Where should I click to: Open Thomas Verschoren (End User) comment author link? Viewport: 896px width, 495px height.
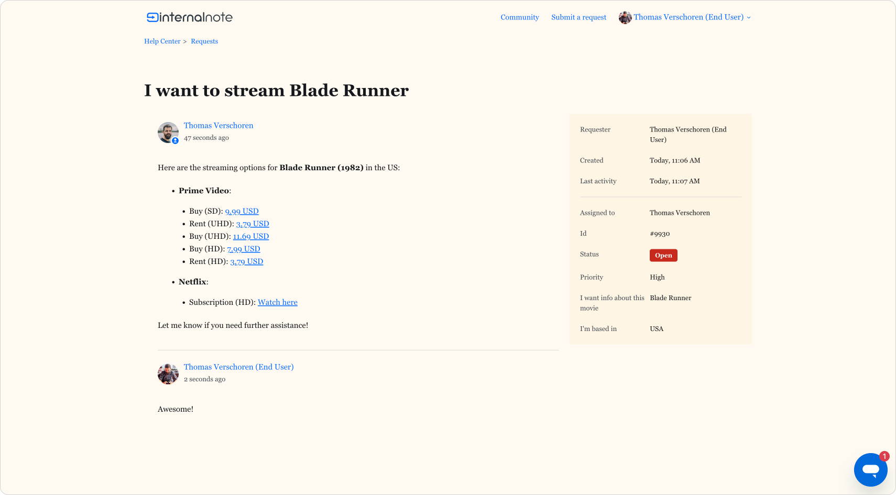tap(238, 367)
